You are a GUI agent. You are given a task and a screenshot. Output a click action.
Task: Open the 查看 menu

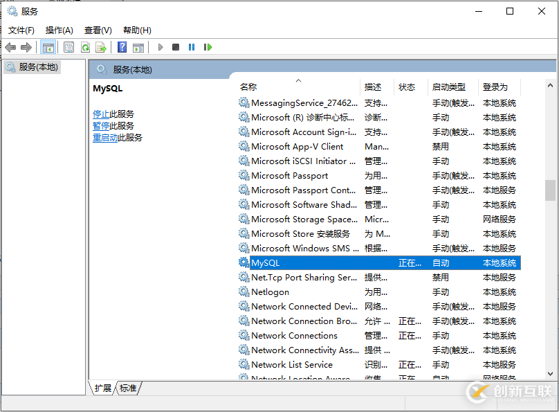[x=97, y=30]
